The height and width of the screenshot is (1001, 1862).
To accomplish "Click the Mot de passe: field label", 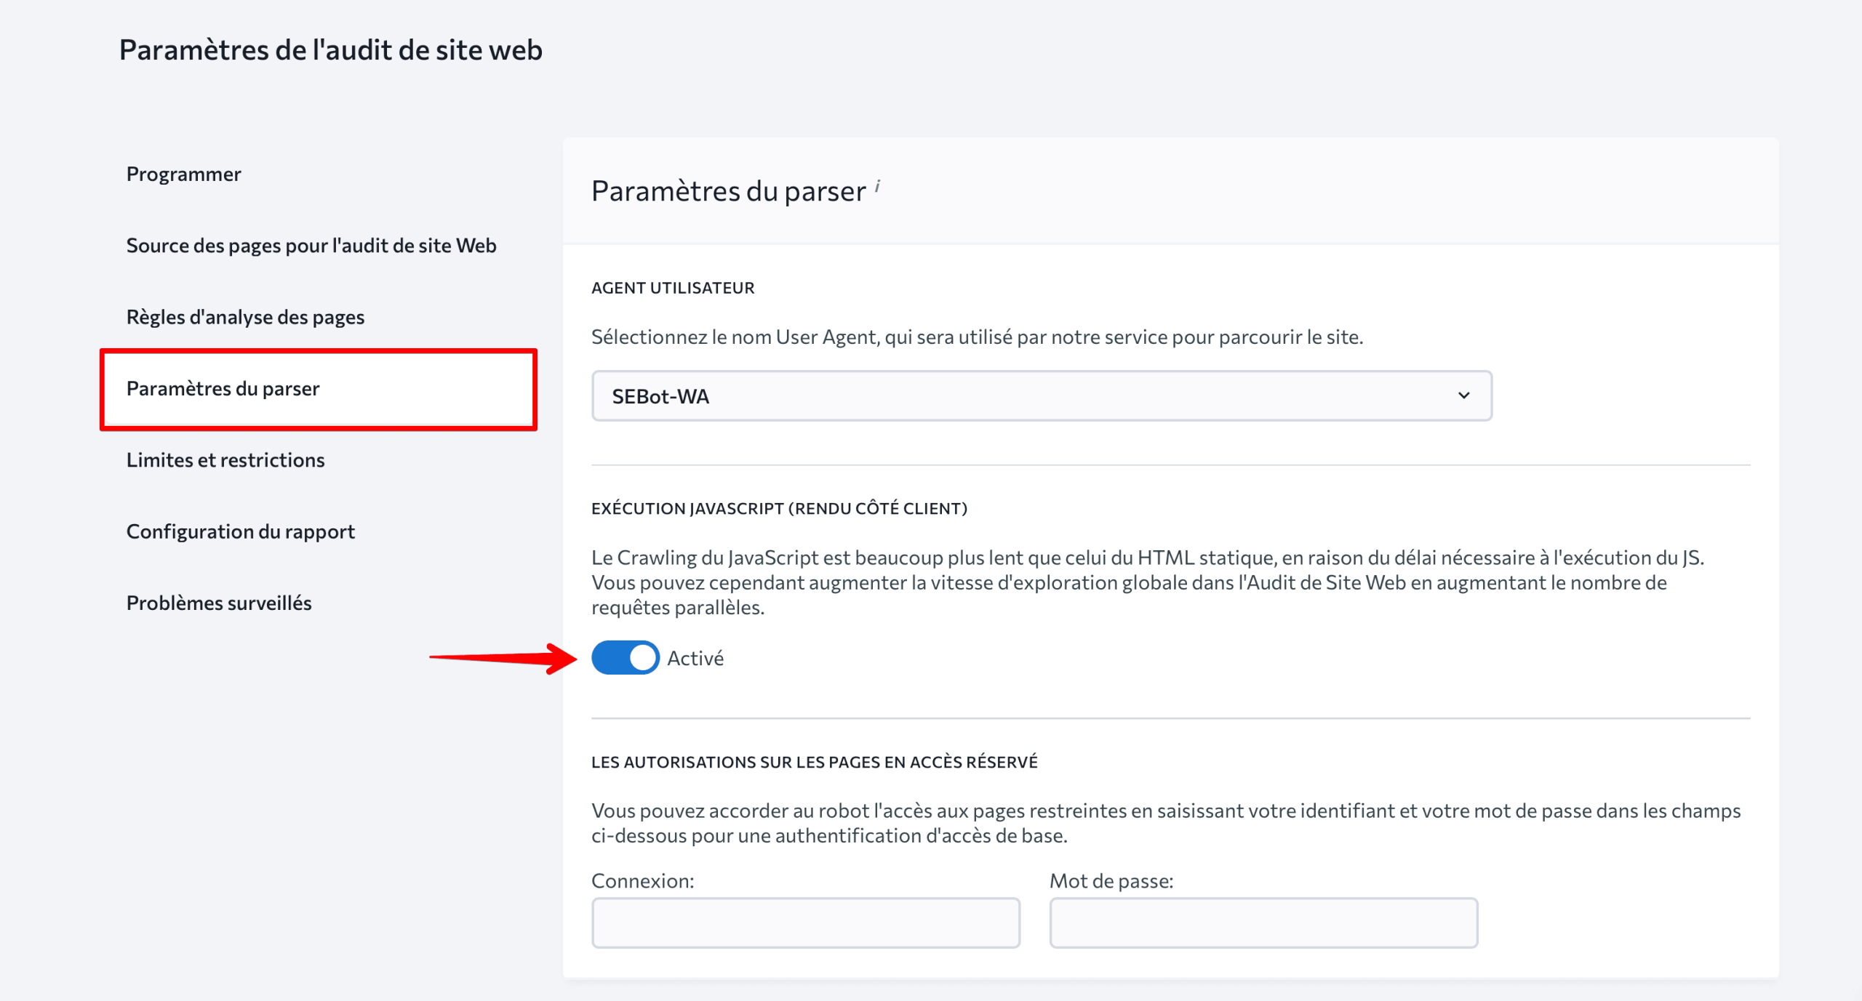I will click(1111, 881).
